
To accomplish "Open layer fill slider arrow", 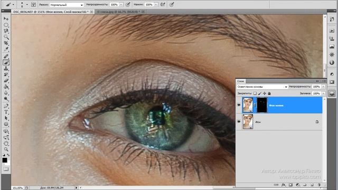I will click(x=323, y=93).
